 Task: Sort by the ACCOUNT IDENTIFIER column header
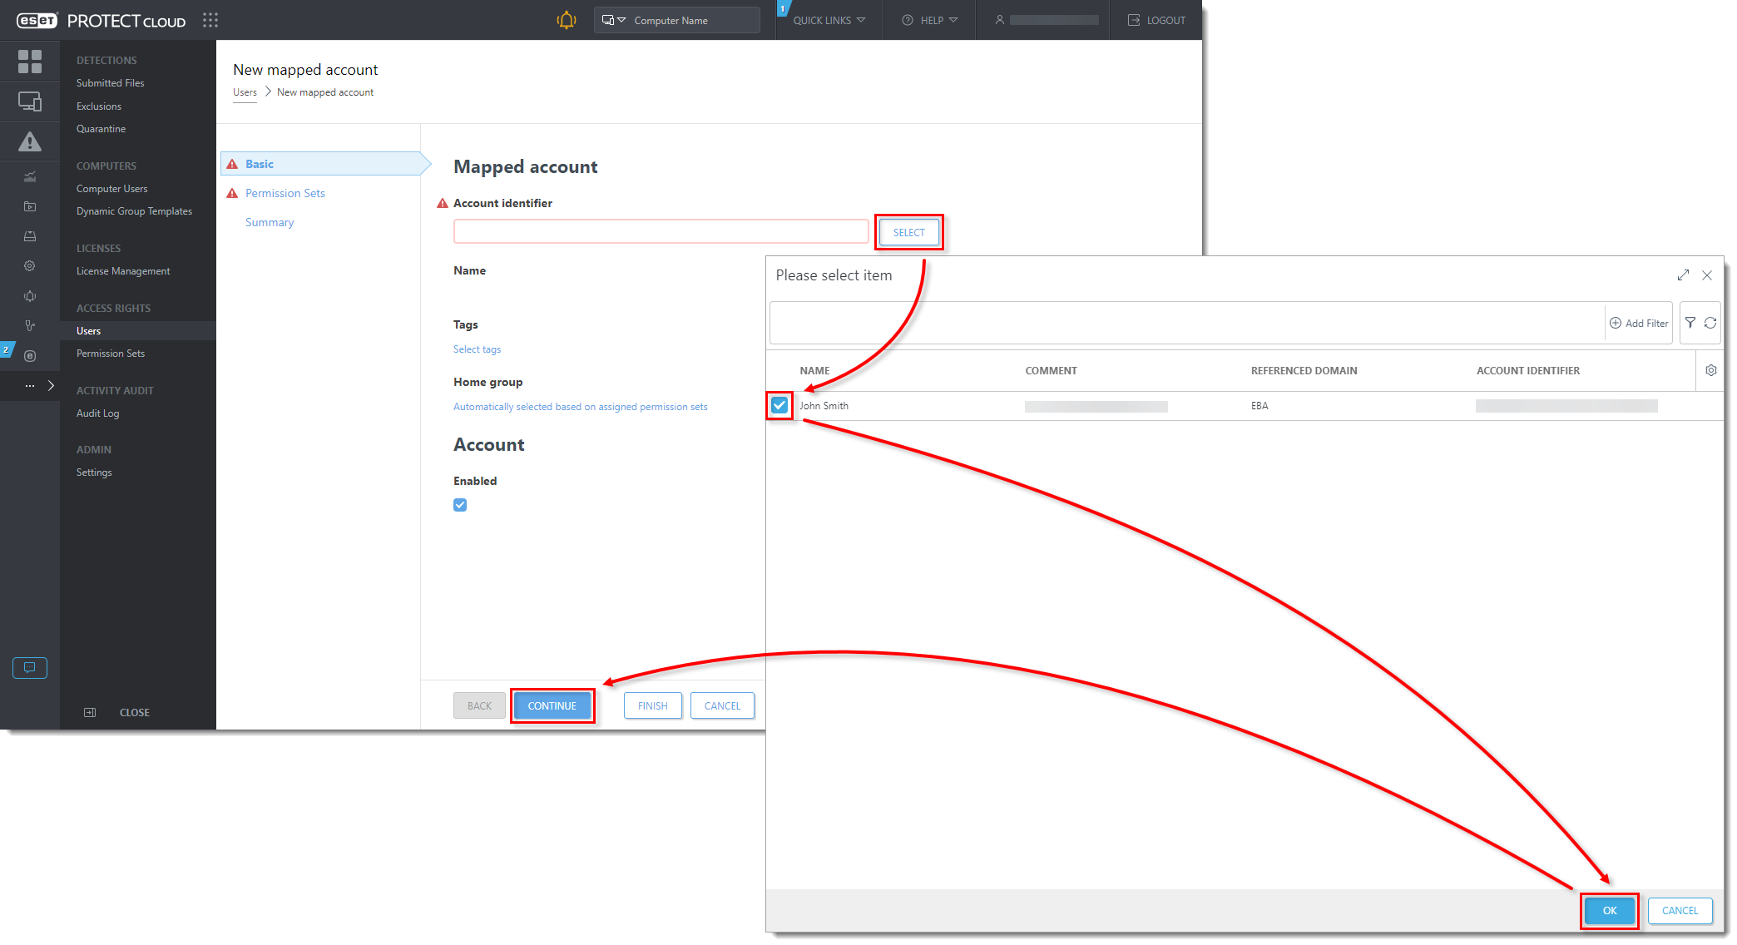1528,371
